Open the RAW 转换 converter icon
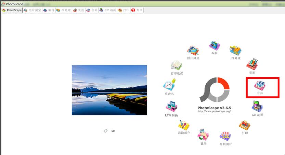 172,107
